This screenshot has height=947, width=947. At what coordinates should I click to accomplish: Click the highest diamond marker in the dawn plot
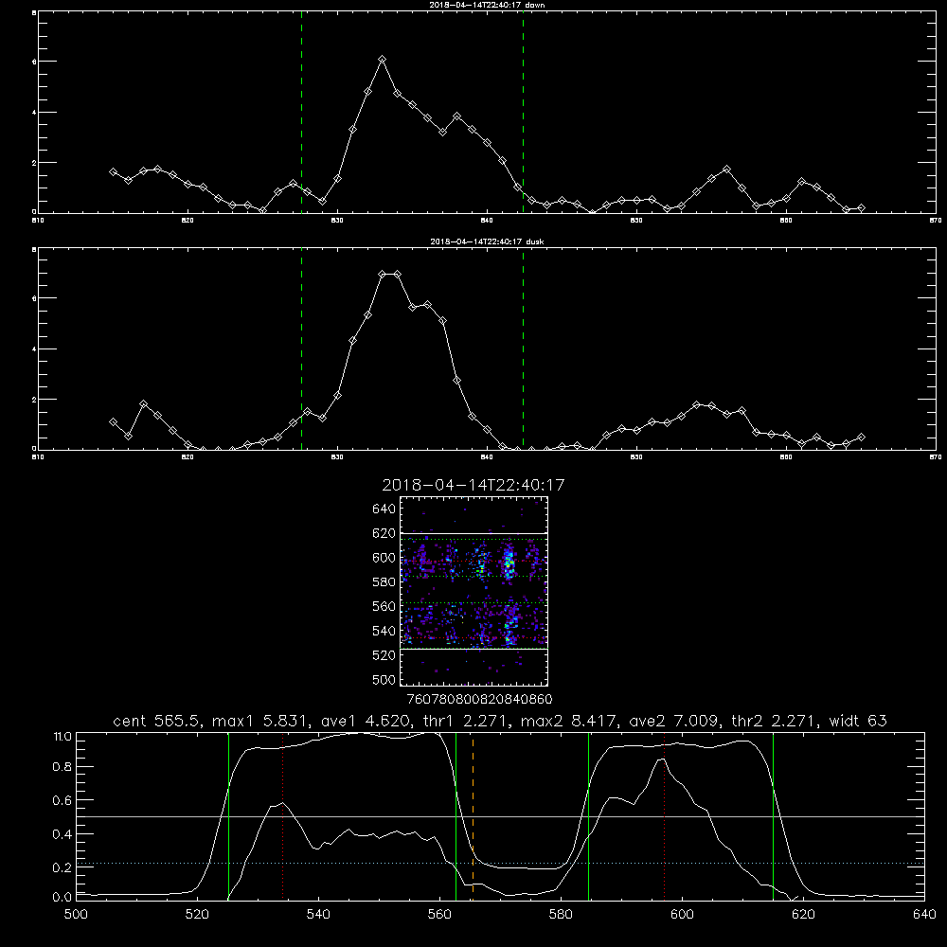[x=382, y=59]
